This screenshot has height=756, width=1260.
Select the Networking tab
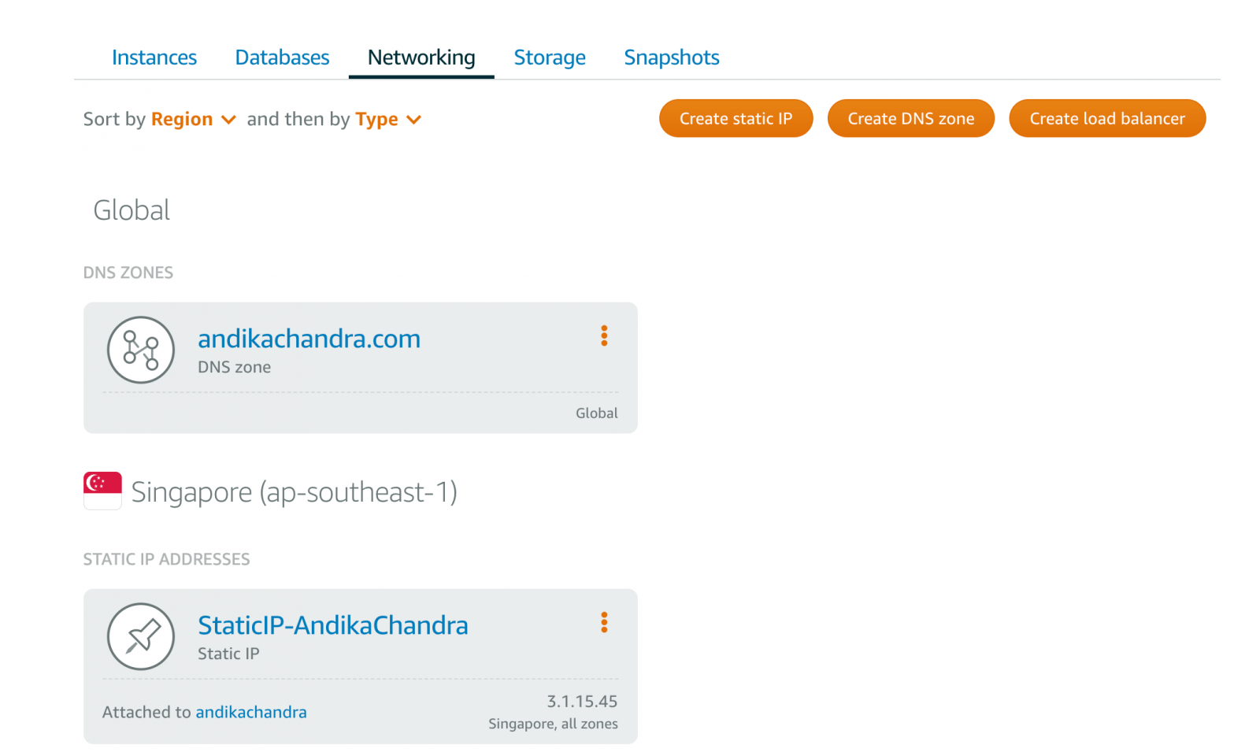pyautogui.click(x=421, y=57)
